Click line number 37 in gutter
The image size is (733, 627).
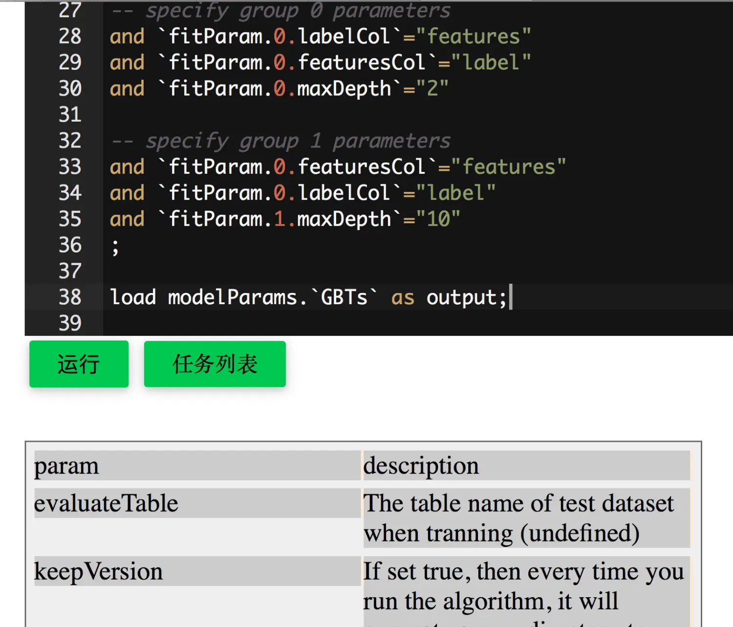click(x=70, y=271)
